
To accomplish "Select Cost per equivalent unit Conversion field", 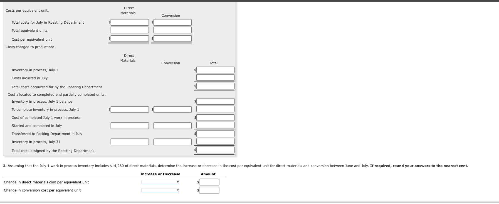I will coord(172,39).
